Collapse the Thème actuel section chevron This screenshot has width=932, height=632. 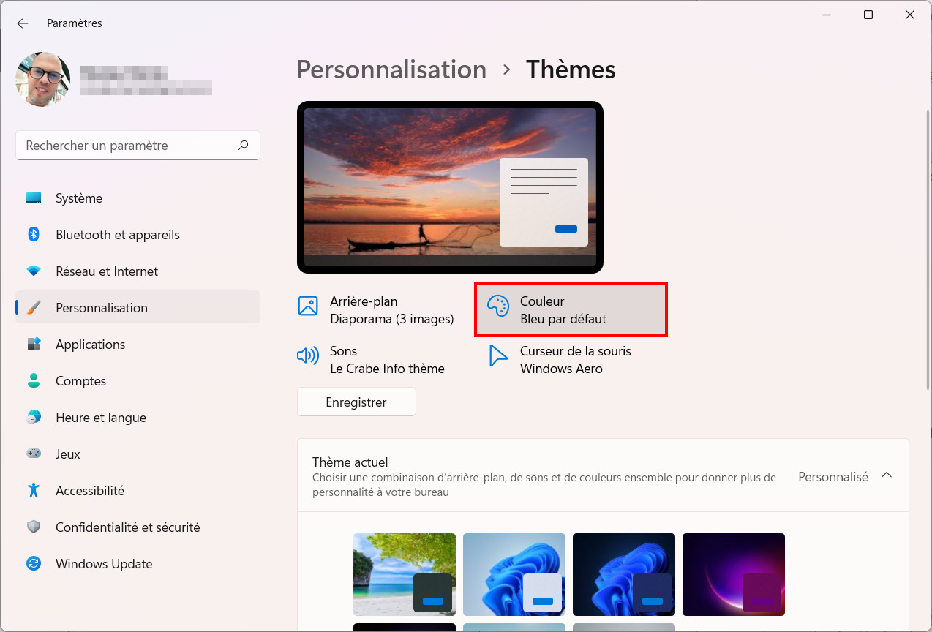point(887,475)
